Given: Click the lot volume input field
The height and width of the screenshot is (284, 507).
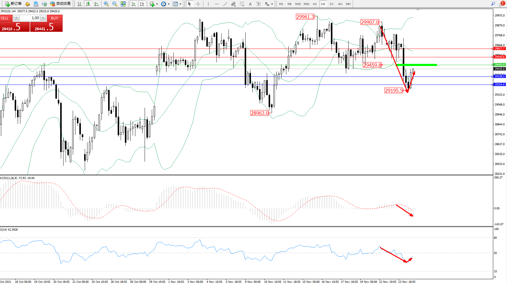Looking at the screenshot, I should point(30,18).
